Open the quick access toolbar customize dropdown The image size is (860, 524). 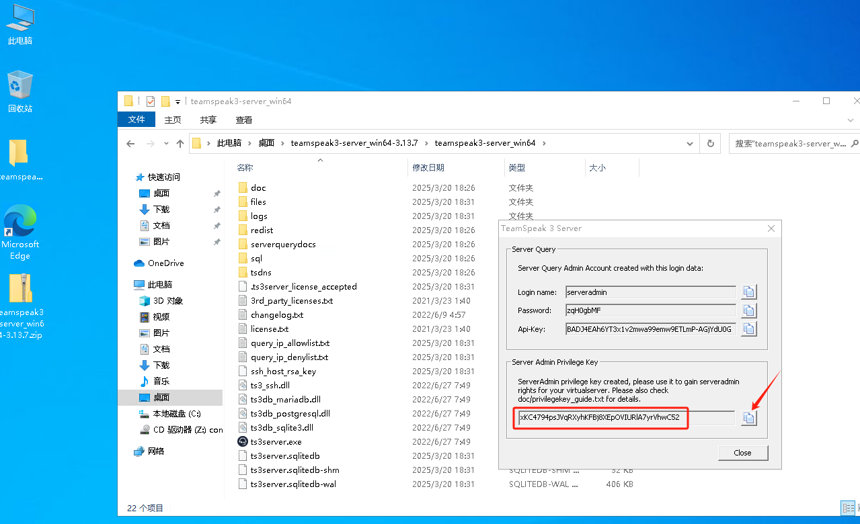[x=178, y=101]
